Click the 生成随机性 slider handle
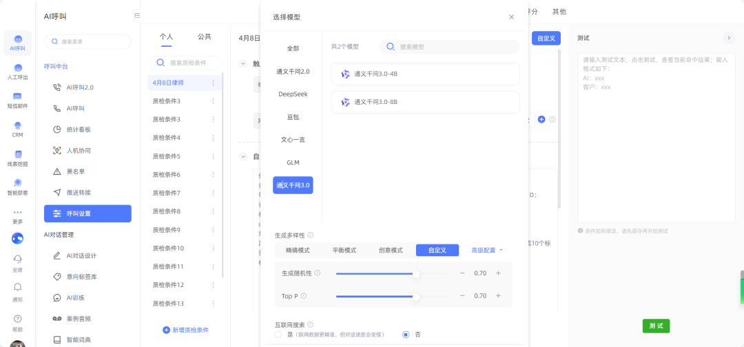Viewport: 744px width, 347px height. (416, 273)
